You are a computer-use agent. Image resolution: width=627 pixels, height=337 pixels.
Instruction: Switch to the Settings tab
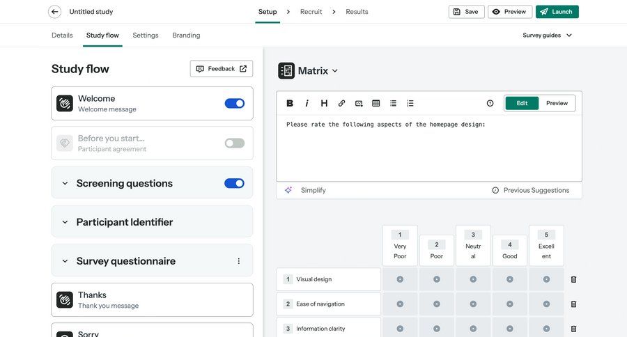click(146, 36)
